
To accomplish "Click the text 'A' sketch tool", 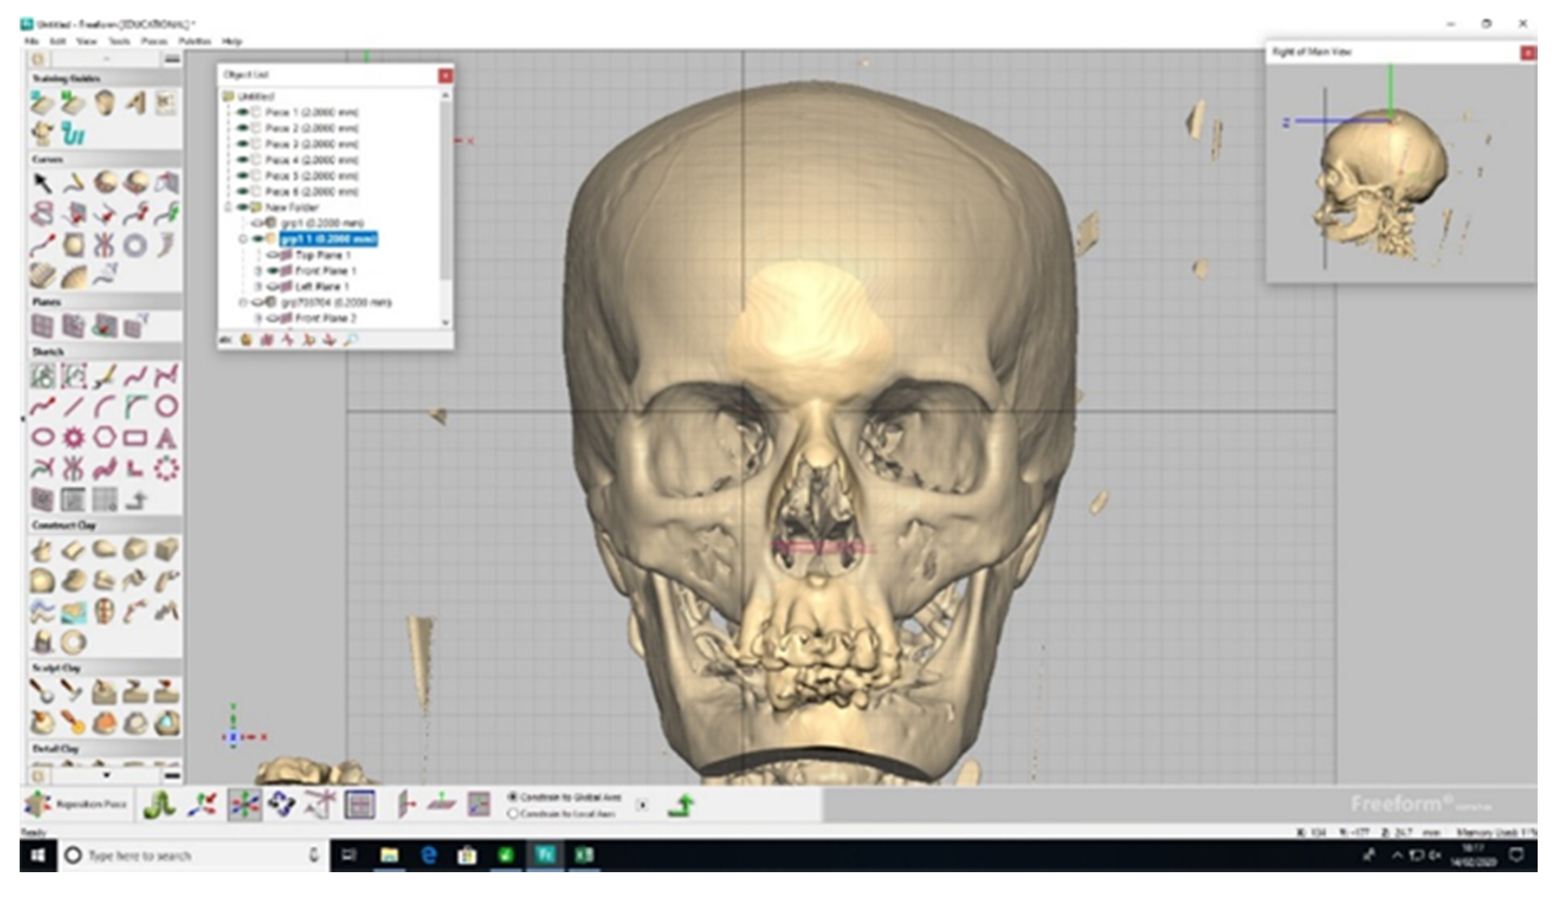I will pos(166,438).
